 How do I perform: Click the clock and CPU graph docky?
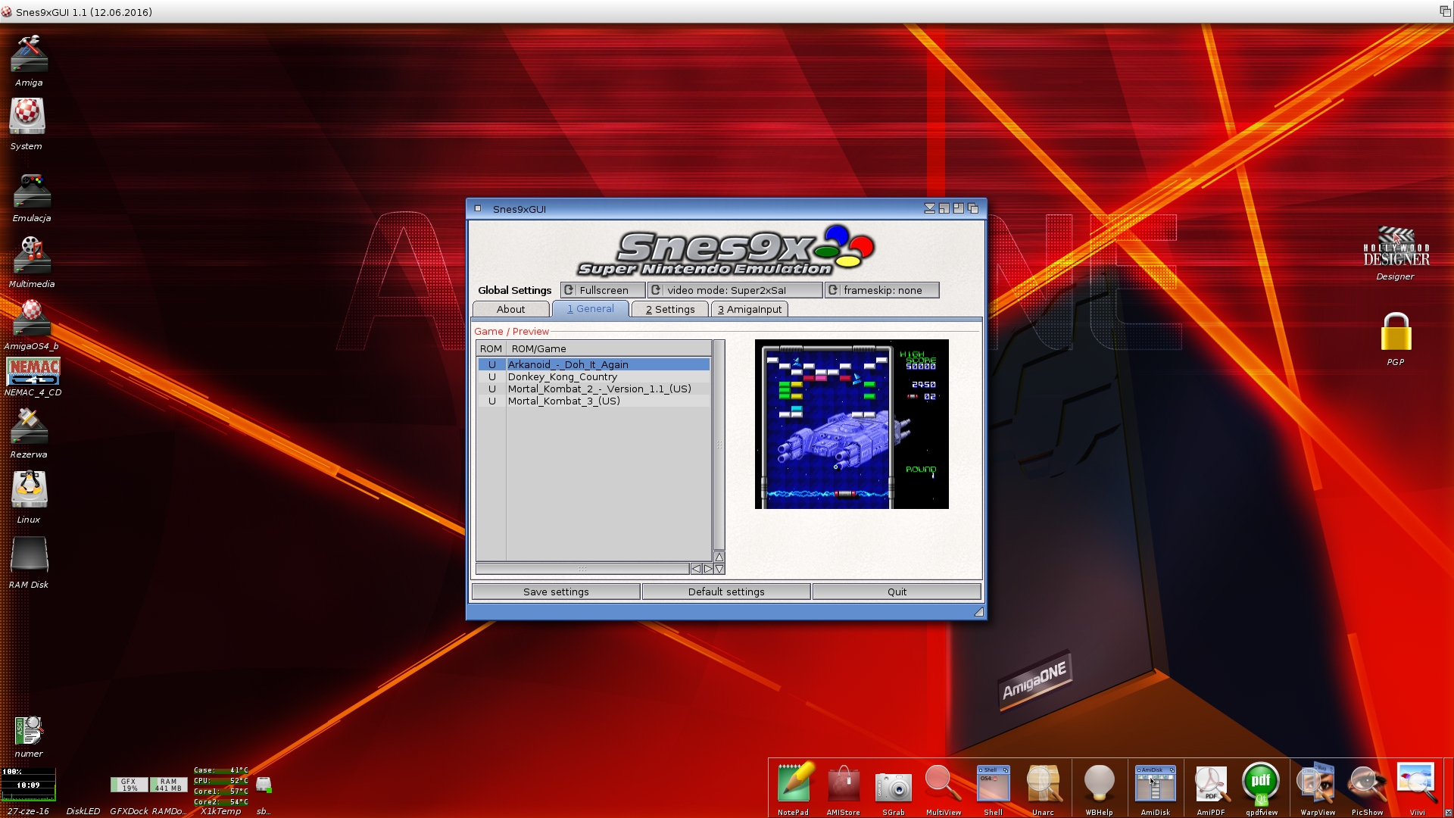[28, 785]
